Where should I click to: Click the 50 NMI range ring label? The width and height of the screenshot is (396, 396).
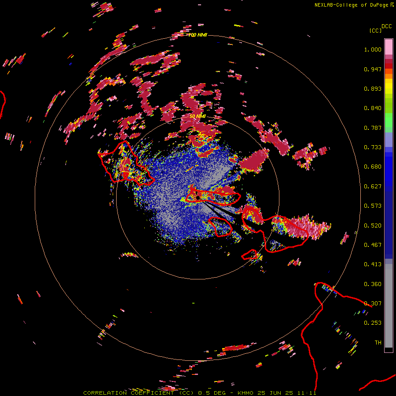[198, 116]
